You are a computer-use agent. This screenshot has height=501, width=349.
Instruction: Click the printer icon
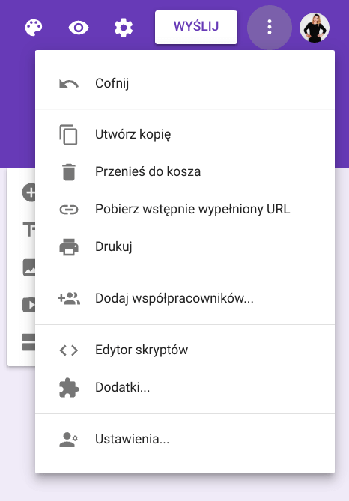tap(69, 247)
